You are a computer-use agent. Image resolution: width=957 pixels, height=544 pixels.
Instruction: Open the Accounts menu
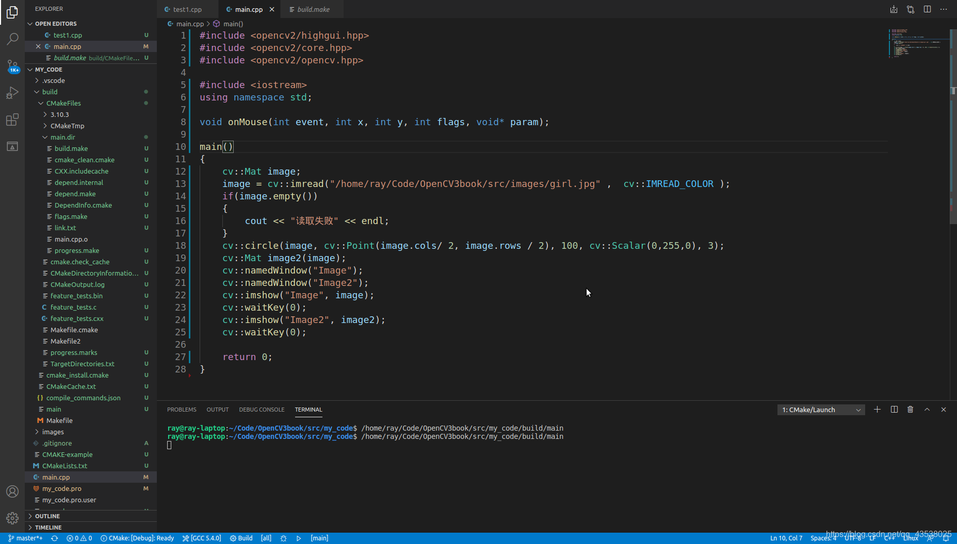coord(12,491)
